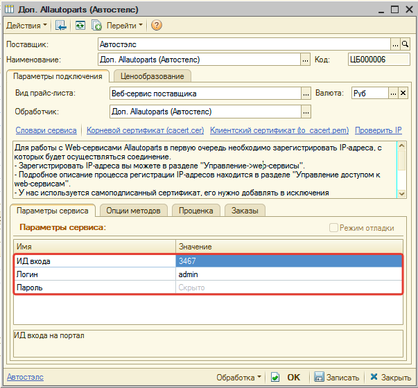Open ellipsis button for Обработчик
418x388 pixels.
pos(306,112)
